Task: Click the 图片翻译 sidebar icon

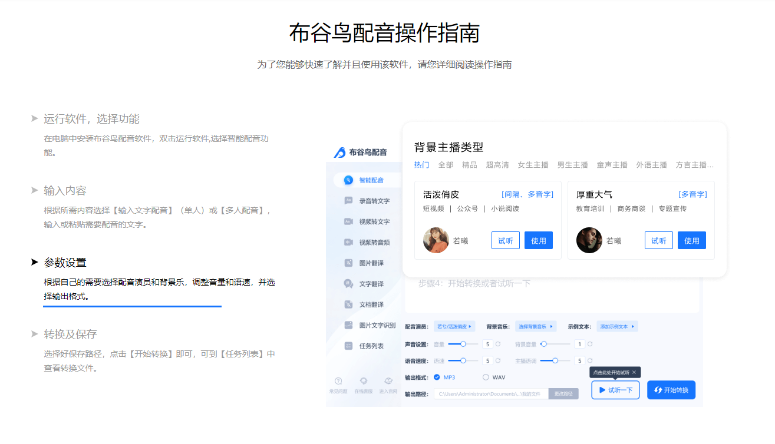Action: click(348, 263)
